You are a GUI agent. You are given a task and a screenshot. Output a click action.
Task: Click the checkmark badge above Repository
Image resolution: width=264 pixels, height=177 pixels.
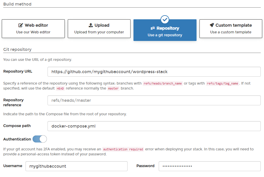(x=165, y=20)
